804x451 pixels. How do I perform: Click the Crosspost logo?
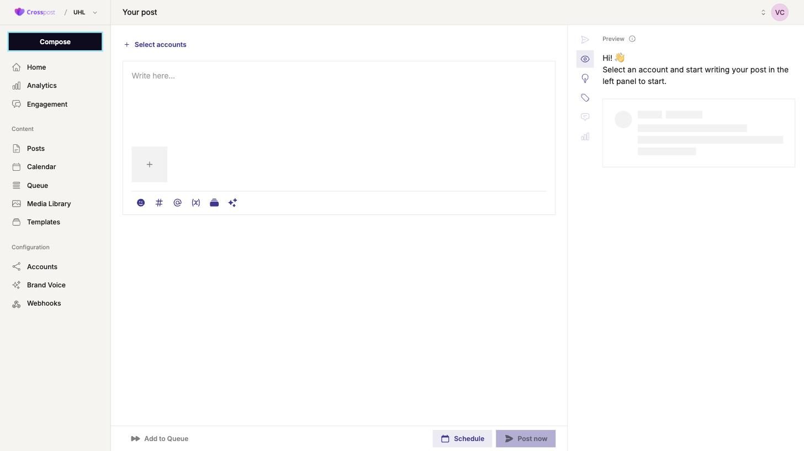click(35, 12)
